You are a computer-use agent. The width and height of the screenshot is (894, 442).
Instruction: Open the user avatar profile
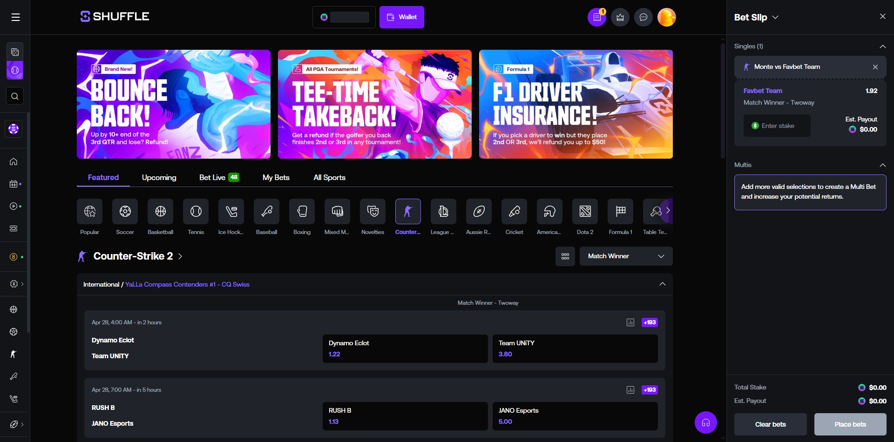click(x=667, y=17)
